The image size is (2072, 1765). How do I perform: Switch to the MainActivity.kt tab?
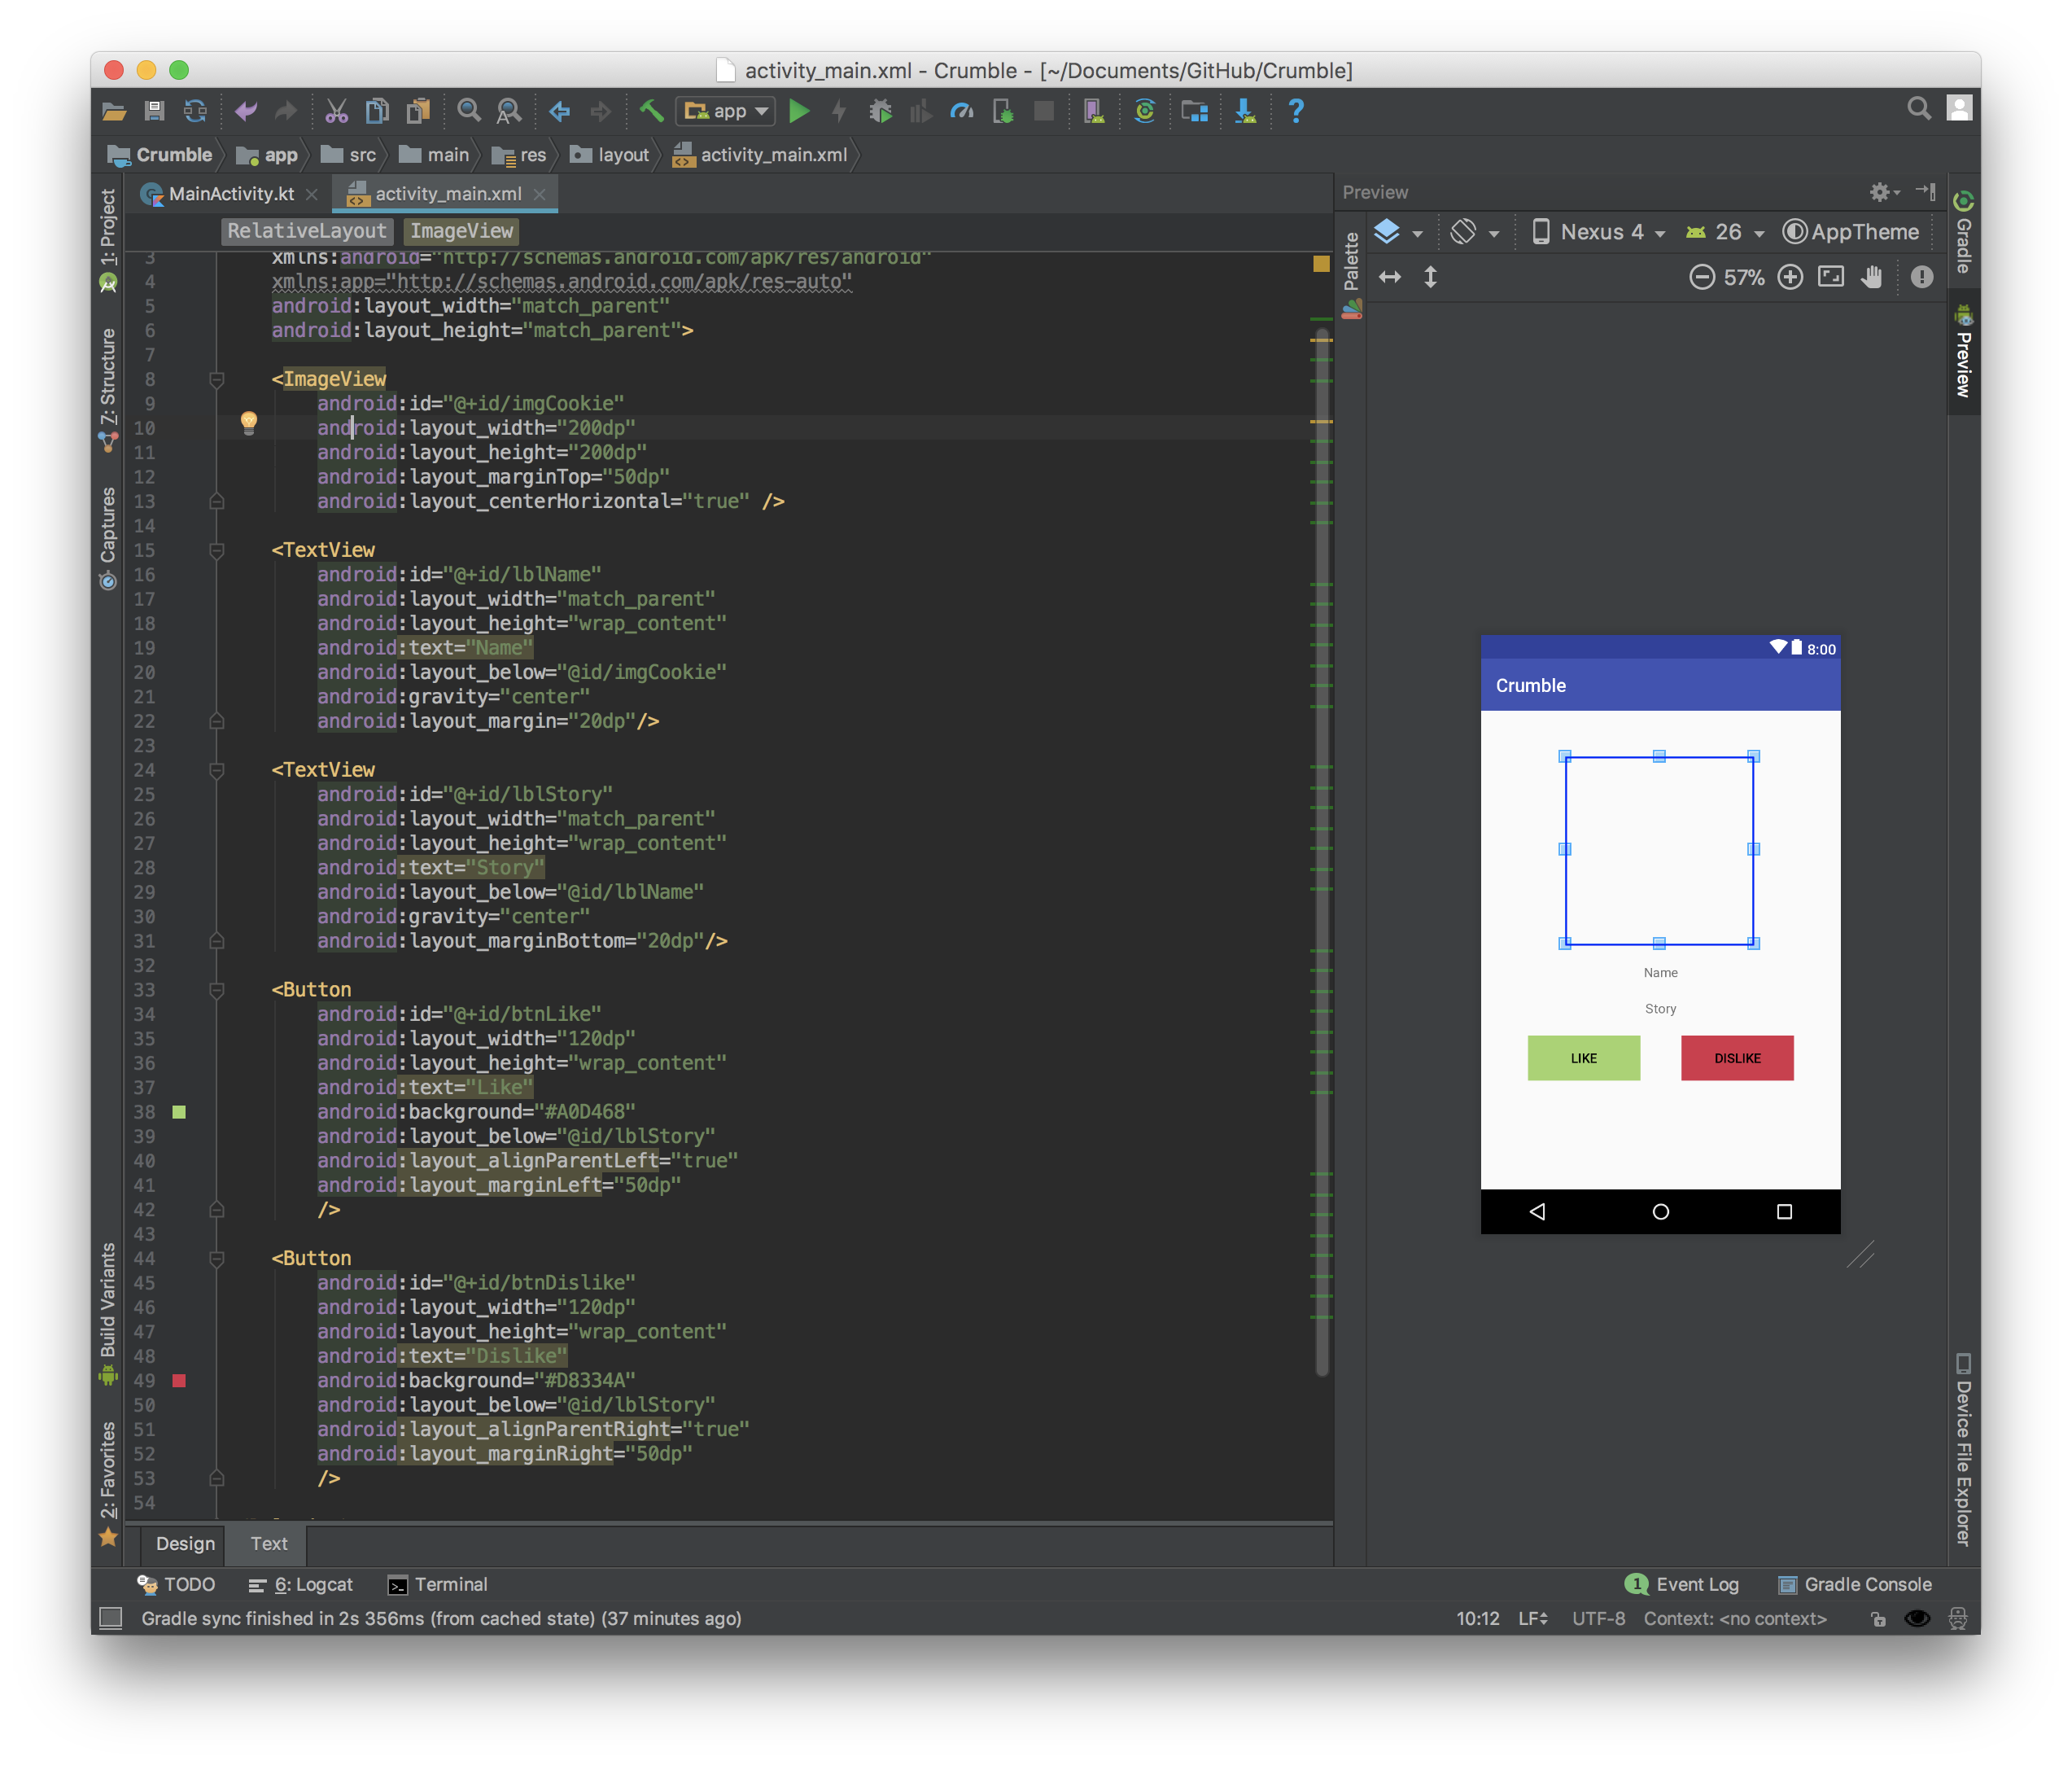coord(230,194)
